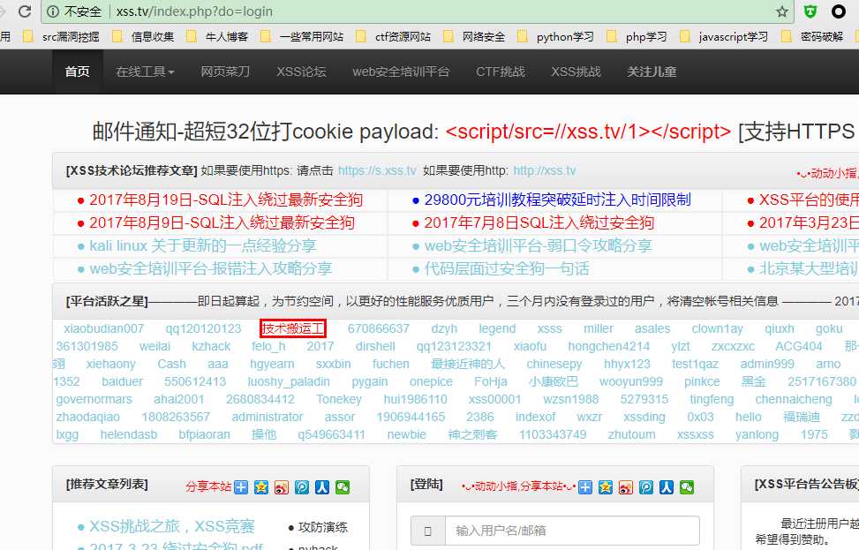The image size is (859, 550).
Task: Open article 代码层面过安全狗一句话
Action: pos(507,269)
